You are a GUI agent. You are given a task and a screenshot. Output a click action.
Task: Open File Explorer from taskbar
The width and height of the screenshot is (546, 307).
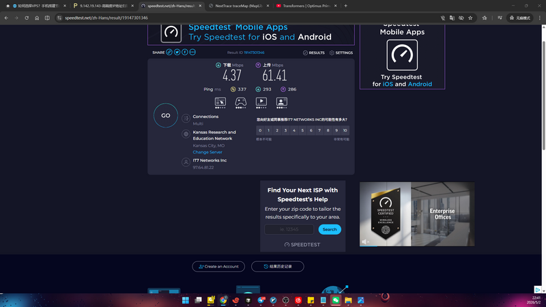(x=348, y=300)
